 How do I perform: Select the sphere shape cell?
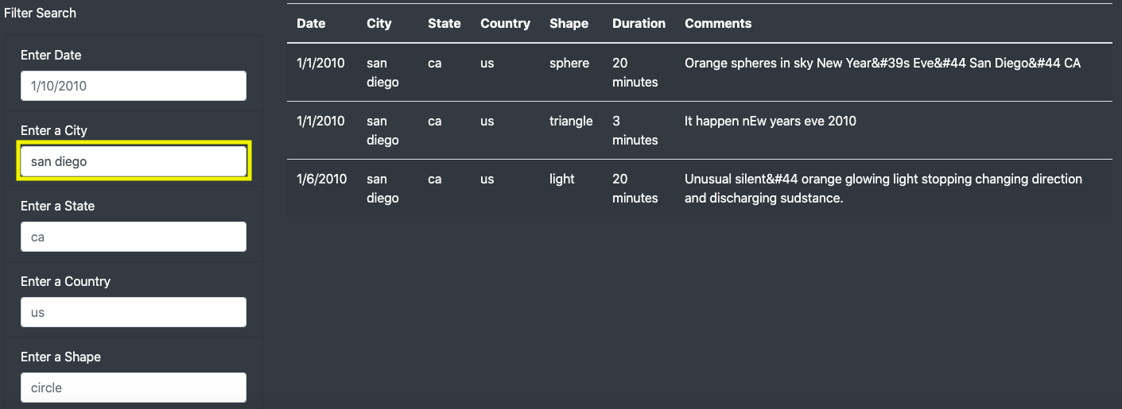click(569, 63)
